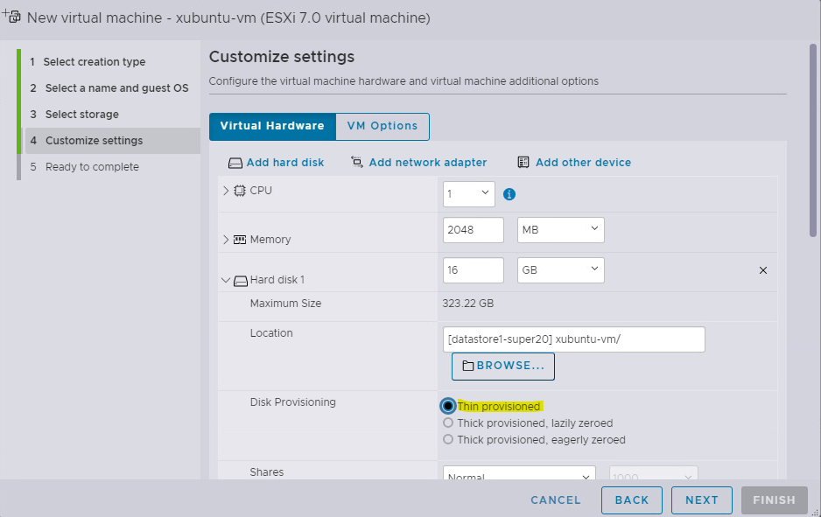Screen dimensions: 821x517
Task: Select Thick provisioned, lazily zeroed
Action: [x=448, y=423]
